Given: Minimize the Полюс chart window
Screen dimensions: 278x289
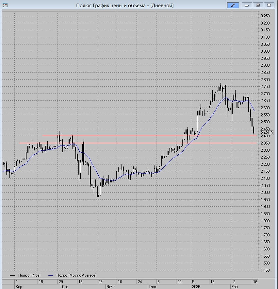Looking at the screenshot, I should [x=247, y=5].
